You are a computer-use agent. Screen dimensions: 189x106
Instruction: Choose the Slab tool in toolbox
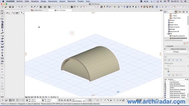click(2, 36)
